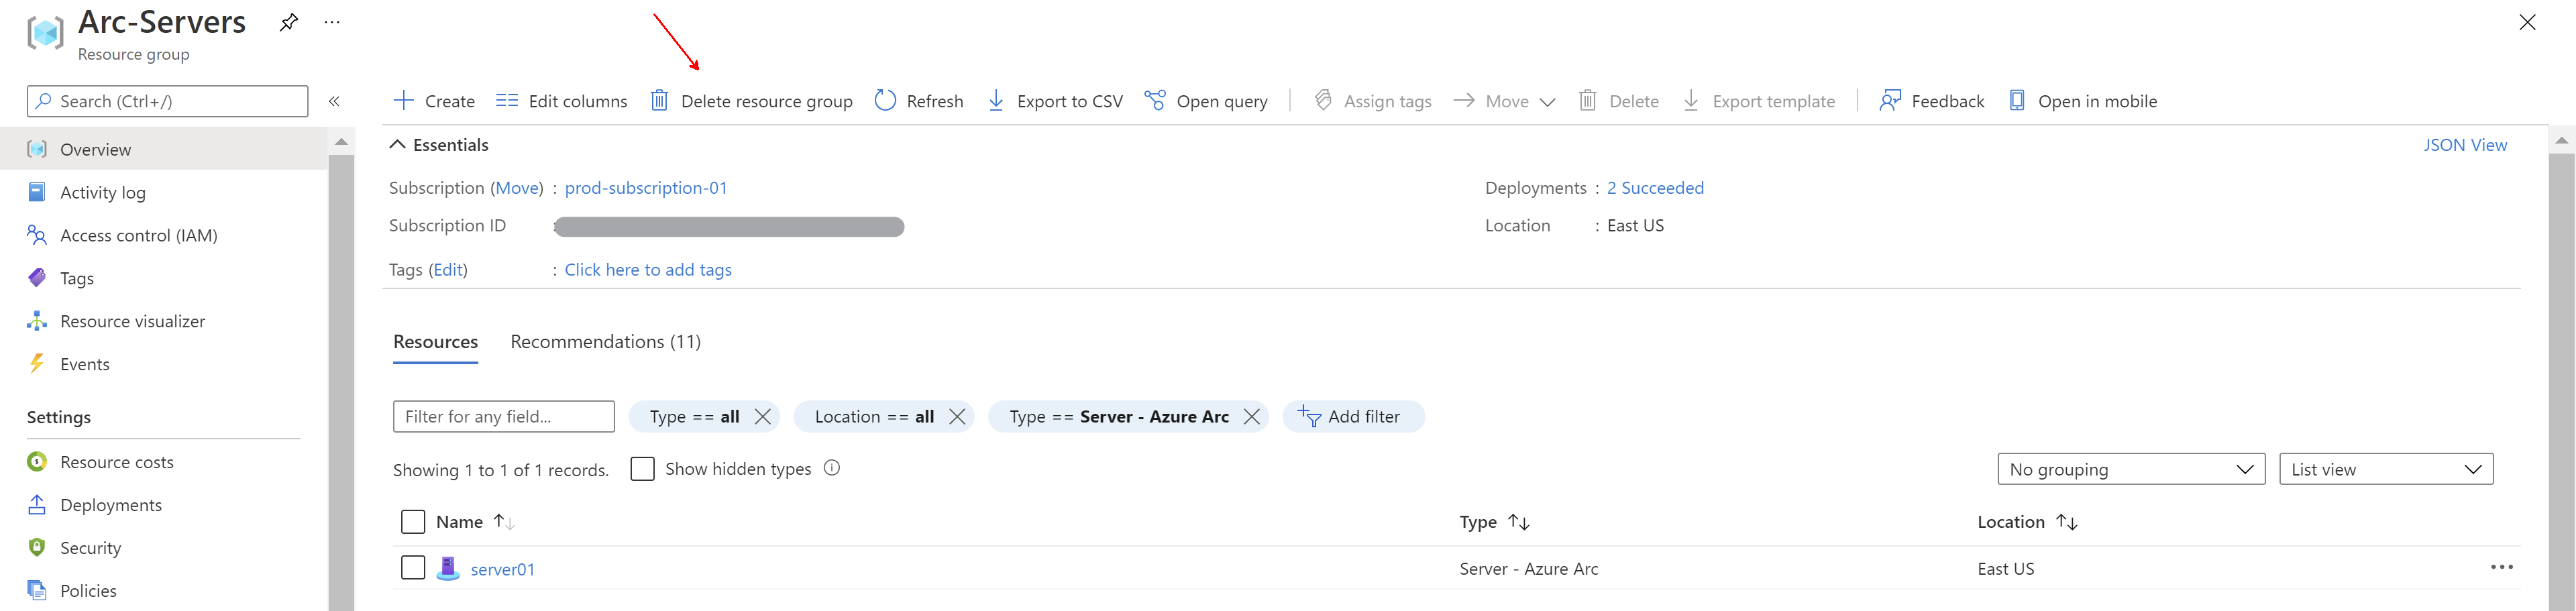The width and height of the screenshot is (2576, 611).
Task: Focus the Filter for any field box
Action: click(x=504, y=417)
